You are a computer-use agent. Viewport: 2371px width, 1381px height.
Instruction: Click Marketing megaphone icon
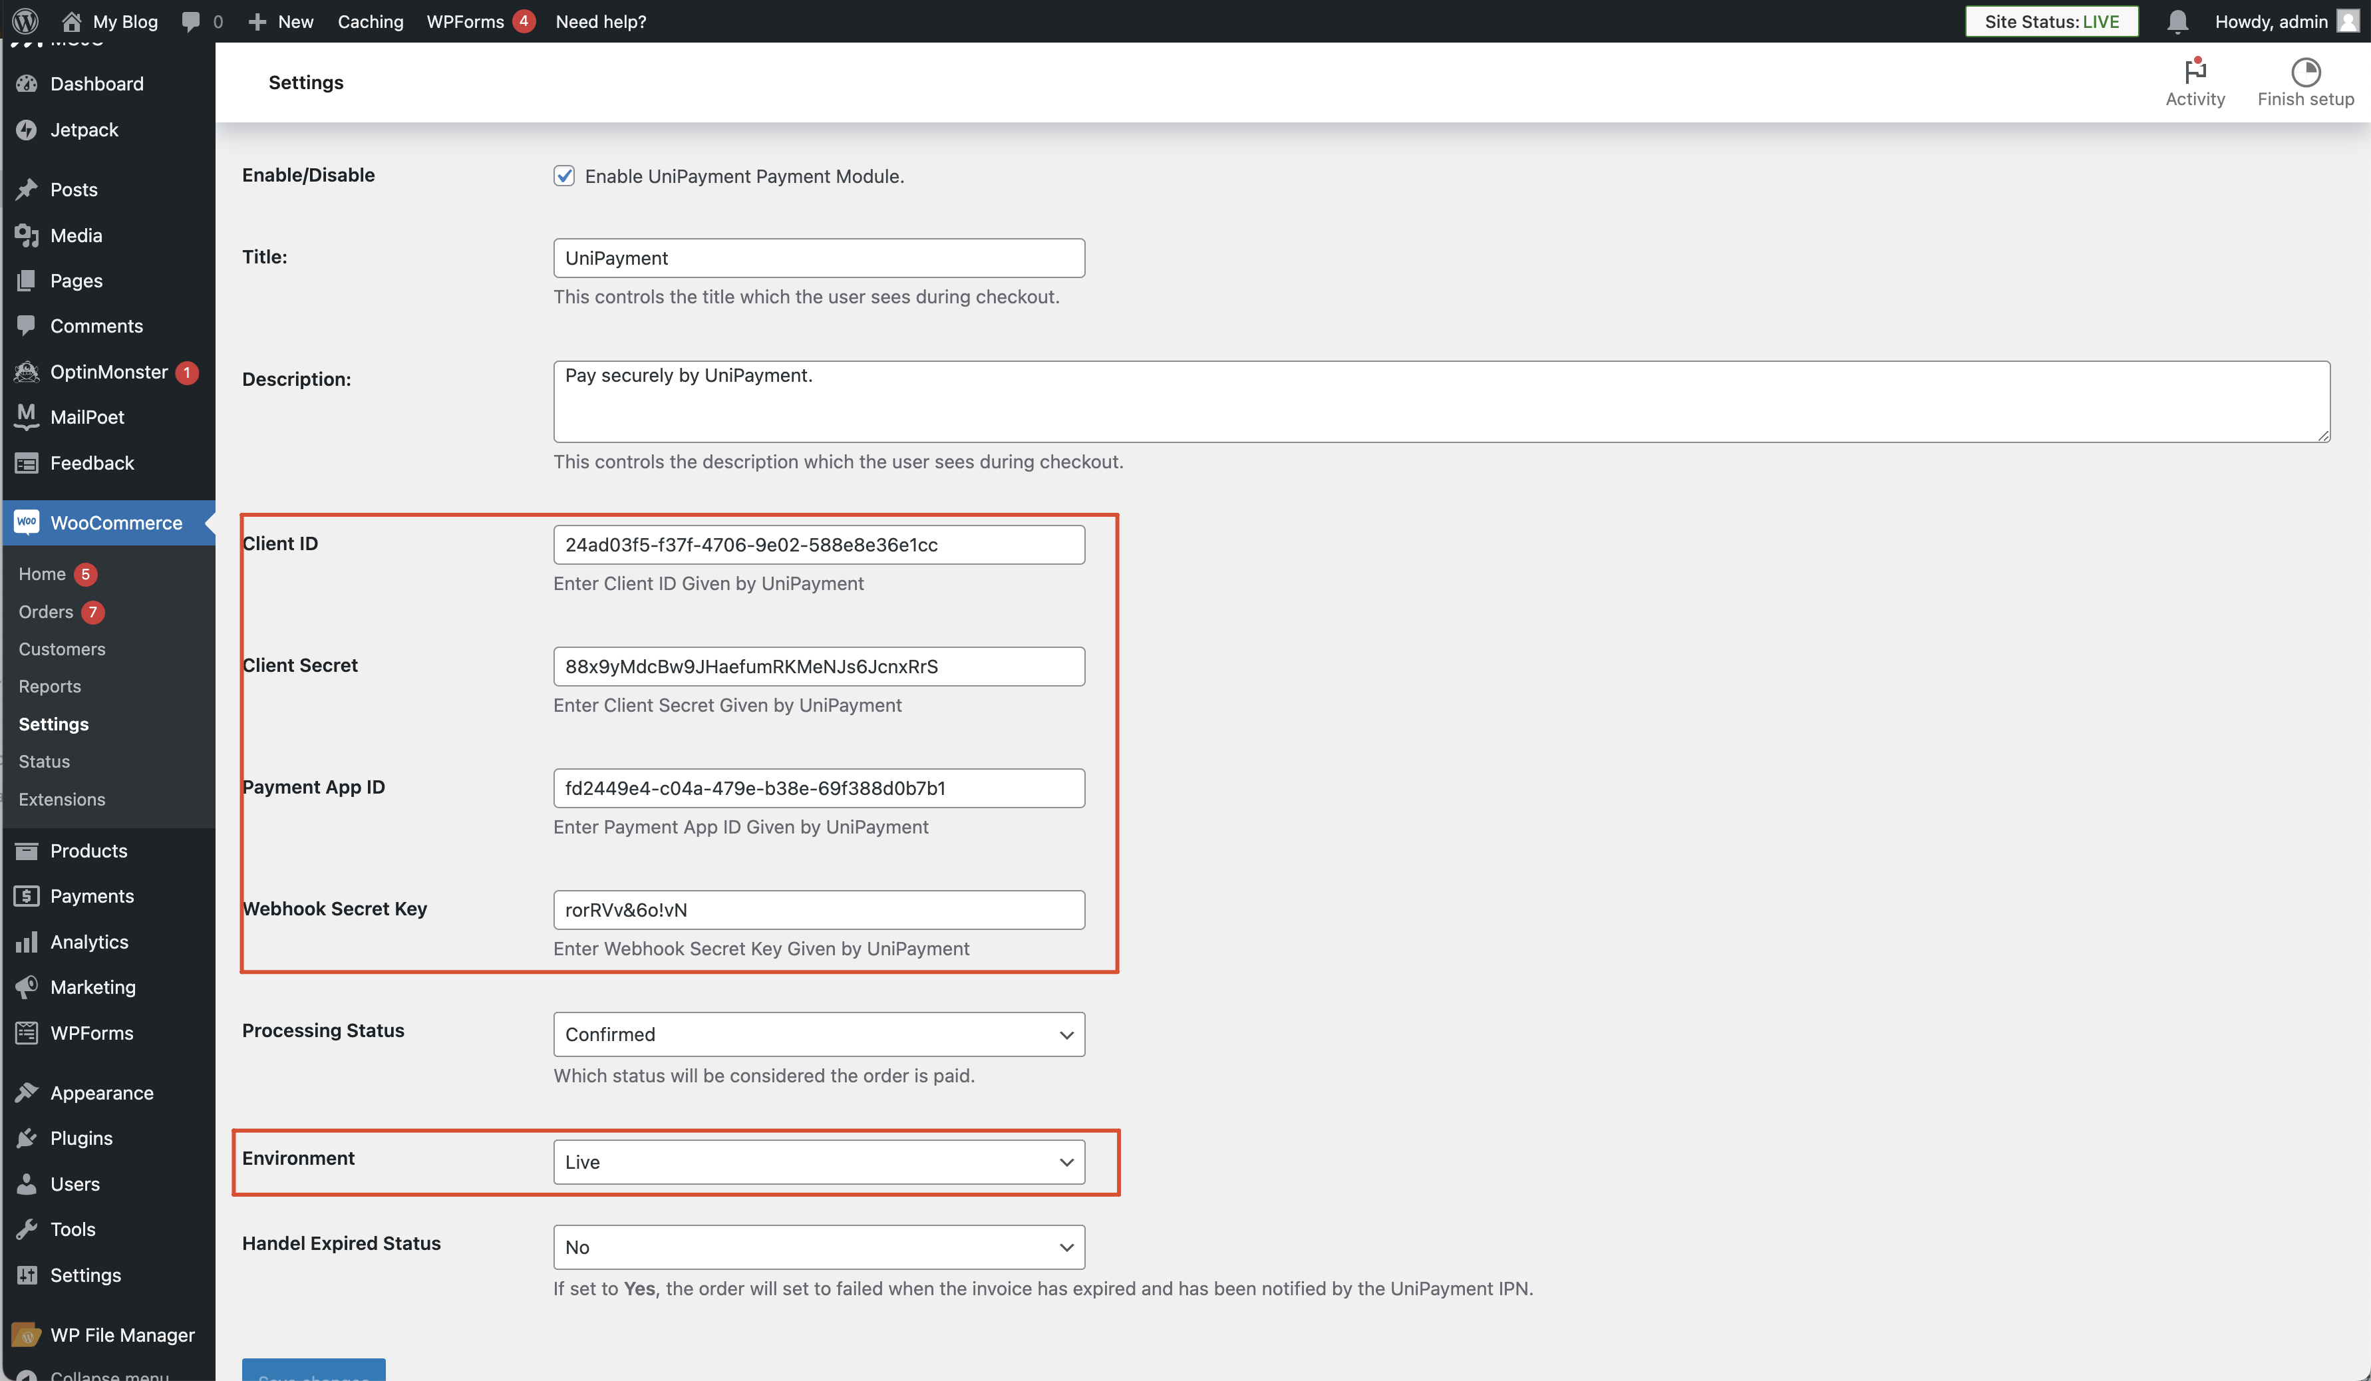[27, 987]
